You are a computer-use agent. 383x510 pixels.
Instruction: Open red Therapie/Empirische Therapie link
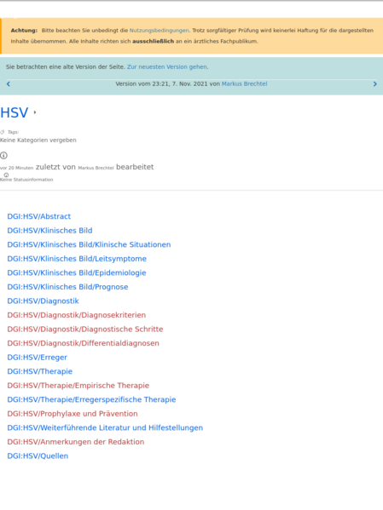pyautogui.click(x=78, y=386)
